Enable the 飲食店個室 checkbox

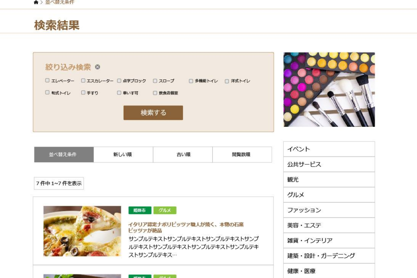coord(155,93)
